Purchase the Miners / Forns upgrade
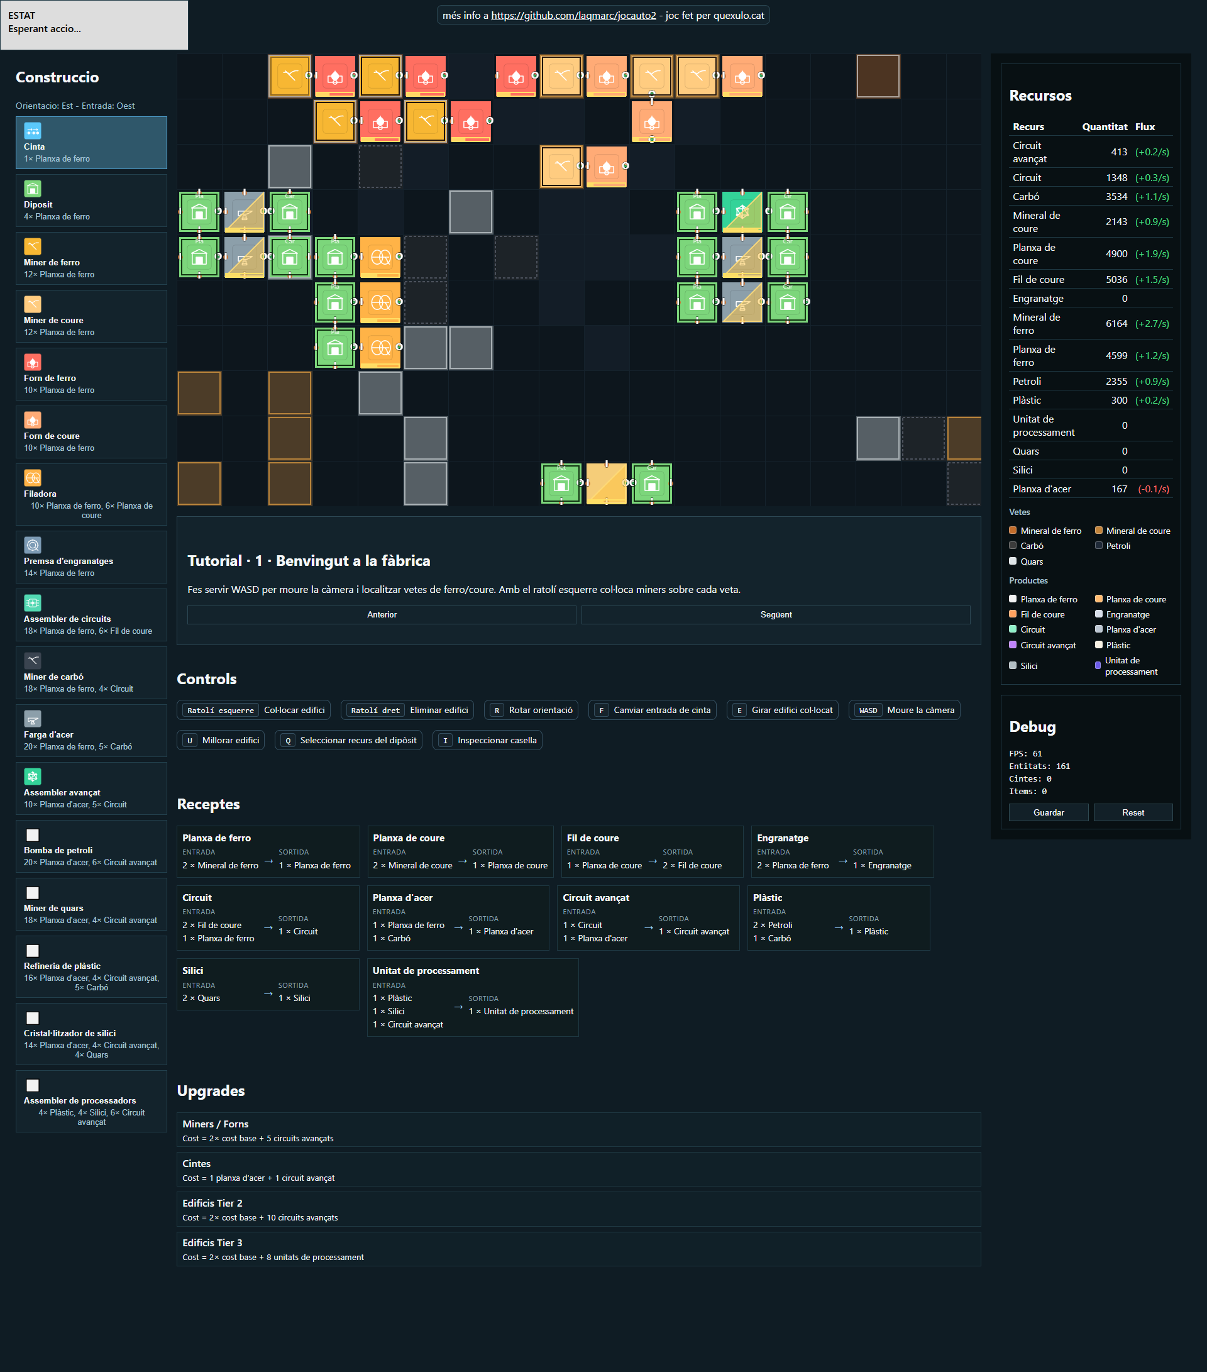This screenshot has width=1207, height=1372. (578, 1129)
